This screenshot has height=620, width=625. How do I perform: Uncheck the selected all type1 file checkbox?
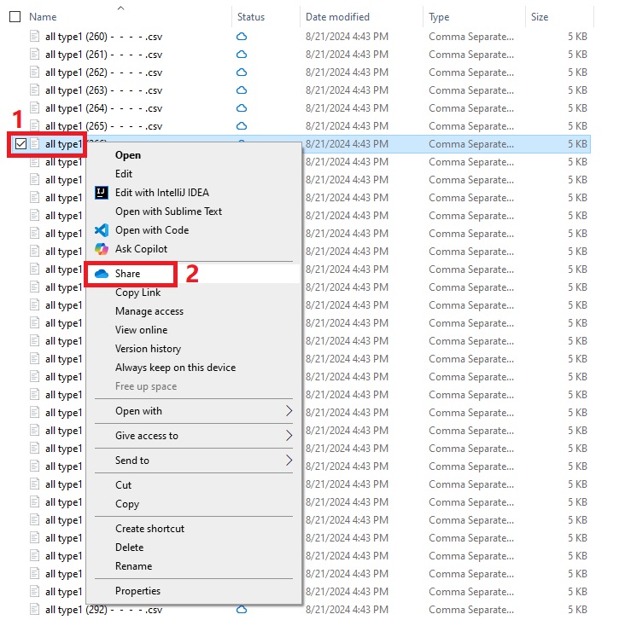tap(20, 144)
